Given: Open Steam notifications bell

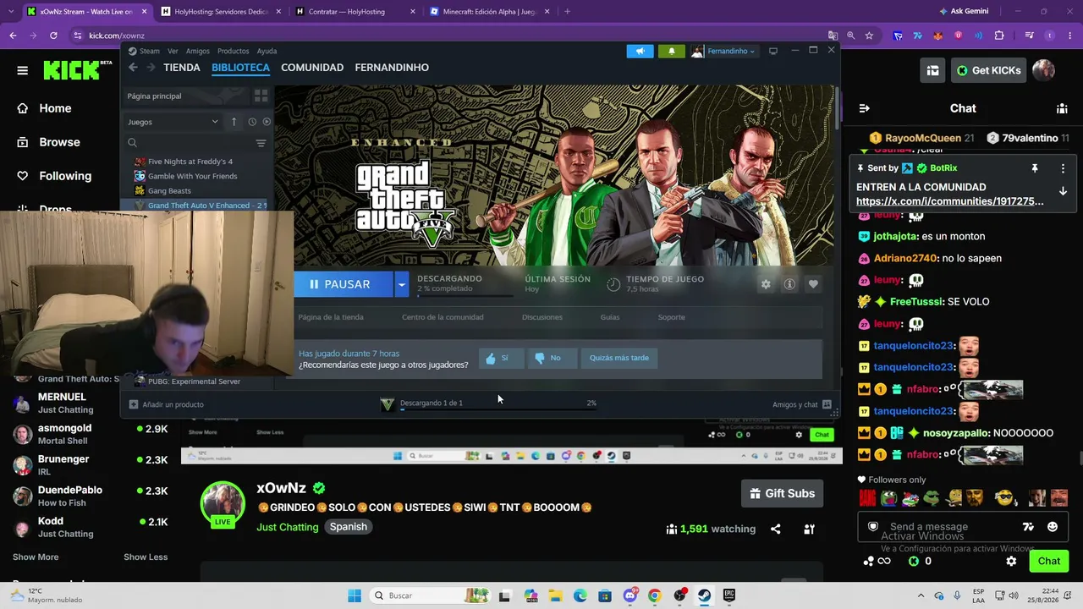Looking at the screenshot, I should (x=672, y=51).
